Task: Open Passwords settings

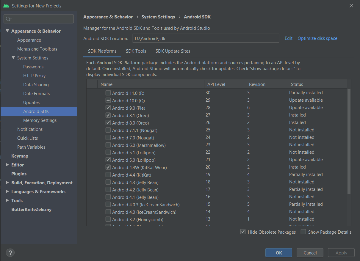Action: [x=33, y=67]
